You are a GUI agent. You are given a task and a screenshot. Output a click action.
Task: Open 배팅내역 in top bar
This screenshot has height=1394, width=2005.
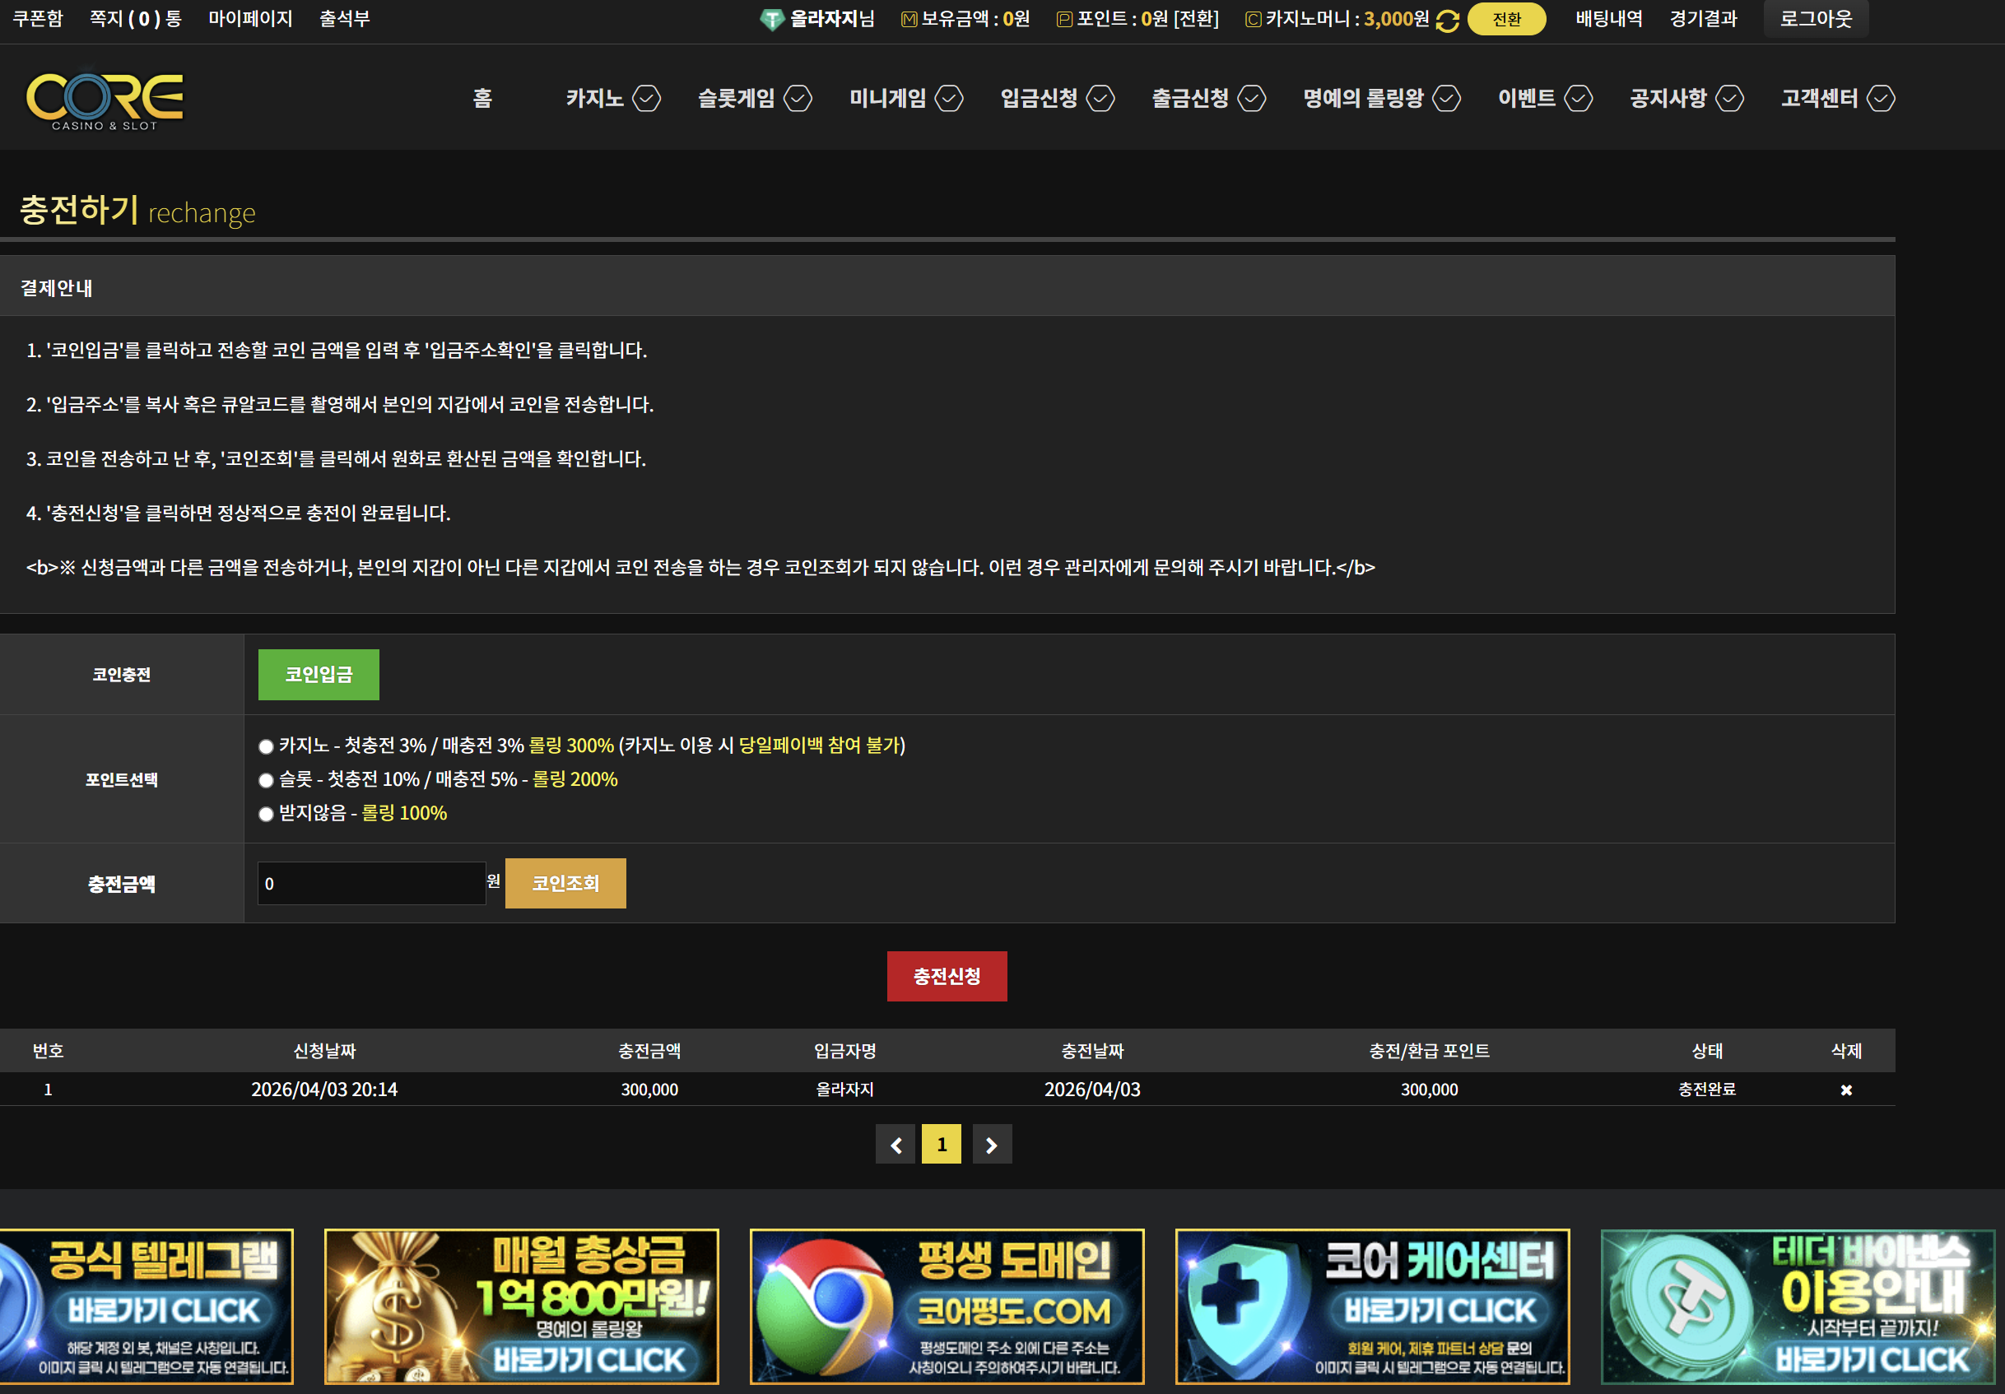(1608, 18)
